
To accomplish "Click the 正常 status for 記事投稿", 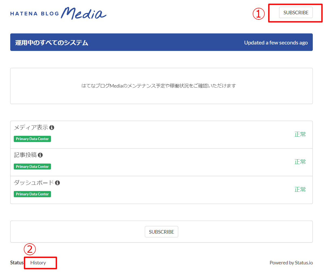I will [300, 162].
